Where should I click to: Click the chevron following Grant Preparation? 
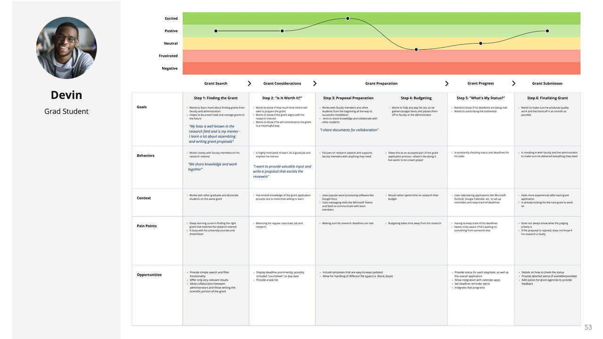pos(447,83)
